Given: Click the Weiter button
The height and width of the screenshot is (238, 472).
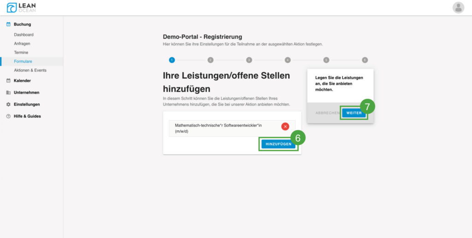Looking at the screenshot, I should point(354,113).
